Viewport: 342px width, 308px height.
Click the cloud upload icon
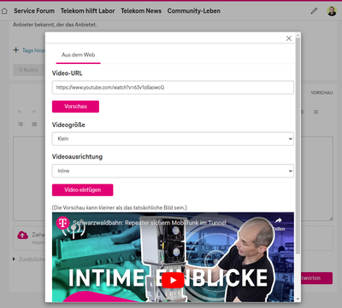(22, 235)
